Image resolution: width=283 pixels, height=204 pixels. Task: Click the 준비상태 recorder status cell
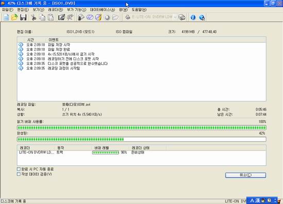click(137, 152)
